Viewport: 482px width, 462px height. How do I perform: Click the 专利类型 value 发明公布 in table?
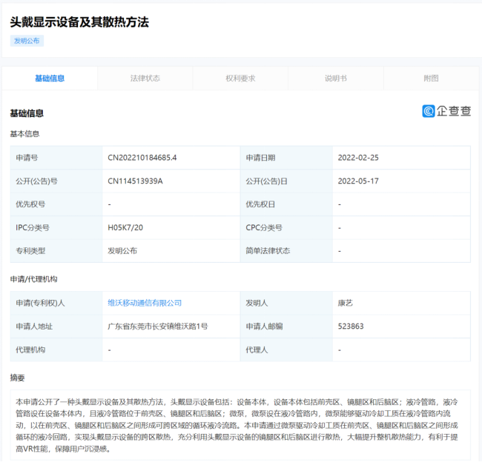point(123,251)
